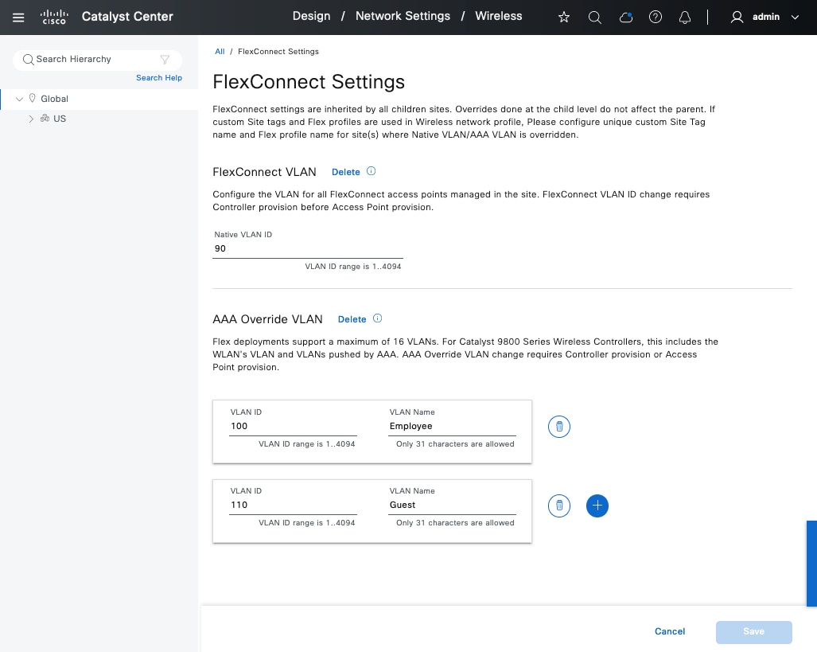Click info icon next to AAA Override VLAN

coord(378,318)
